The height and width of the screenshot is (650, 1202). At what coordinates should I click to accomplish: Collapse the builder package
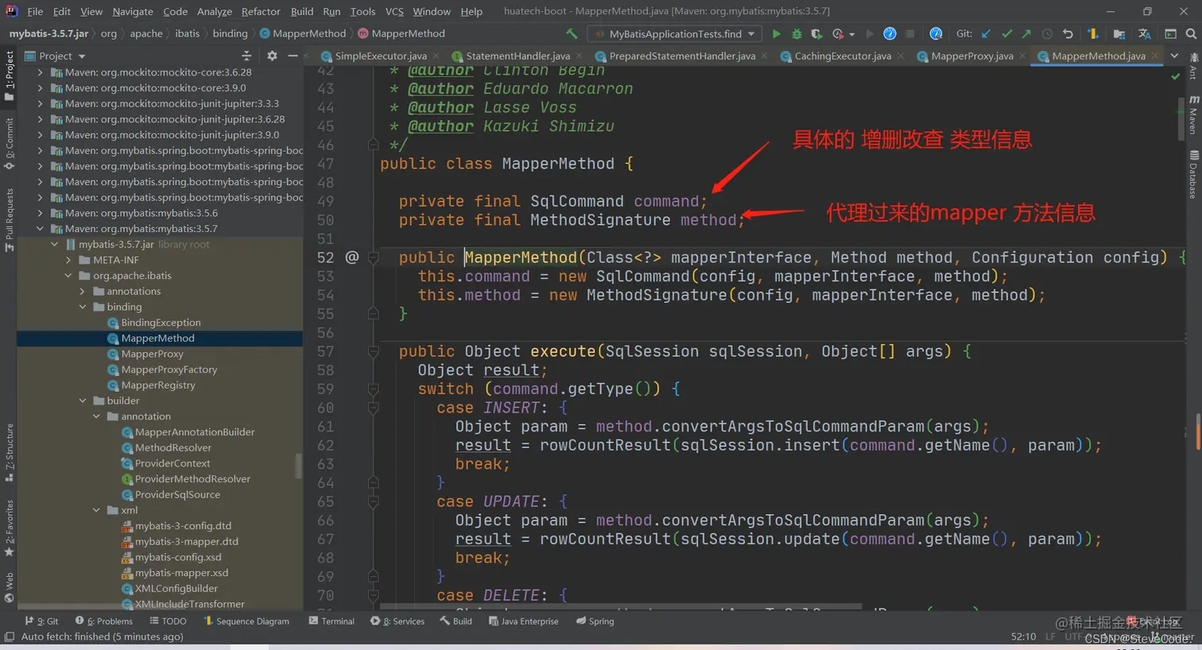[x=83, y=400]
